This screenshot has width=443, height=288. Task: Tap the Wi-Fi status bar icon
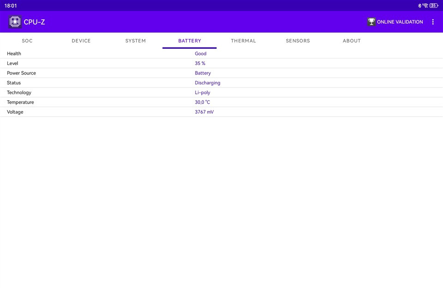coord(425,6)
